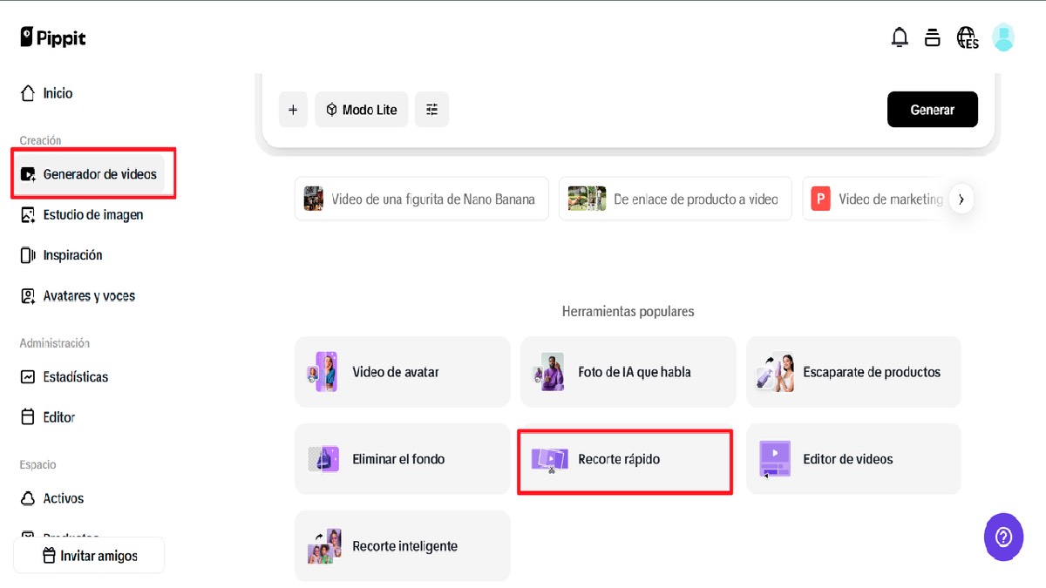Open the language globe ES selector
Screen dimensions: 1046x588
(x=967, y=37)
